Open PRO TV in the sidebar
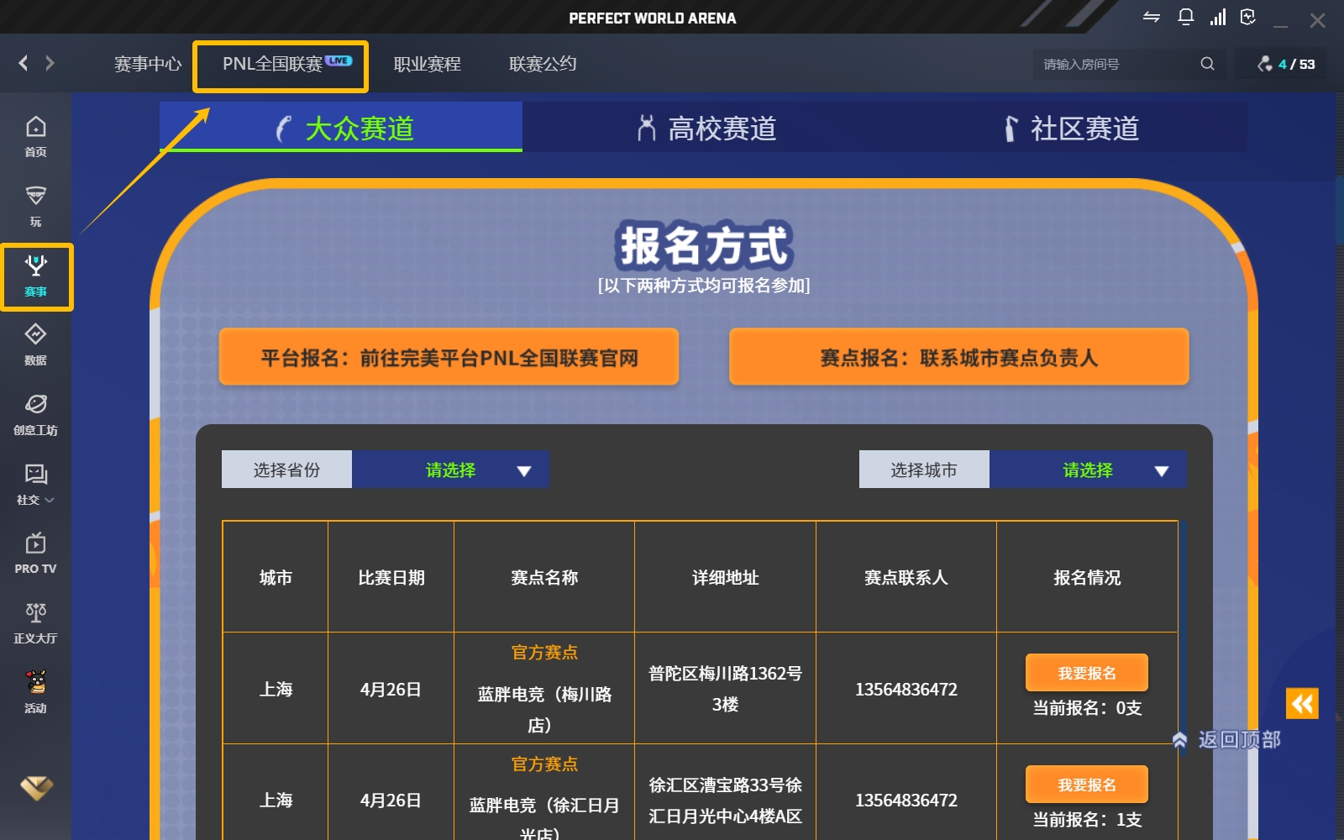This screenshot has width=1344, height=840. [35, 553]
